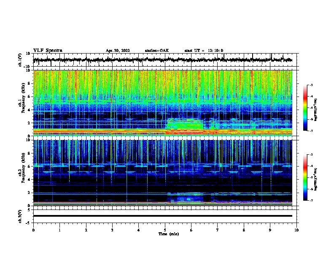Screen dimensions: 334x258
Task: Select the date 'Apr. 30, 2022'
Action: pos(118,51)
